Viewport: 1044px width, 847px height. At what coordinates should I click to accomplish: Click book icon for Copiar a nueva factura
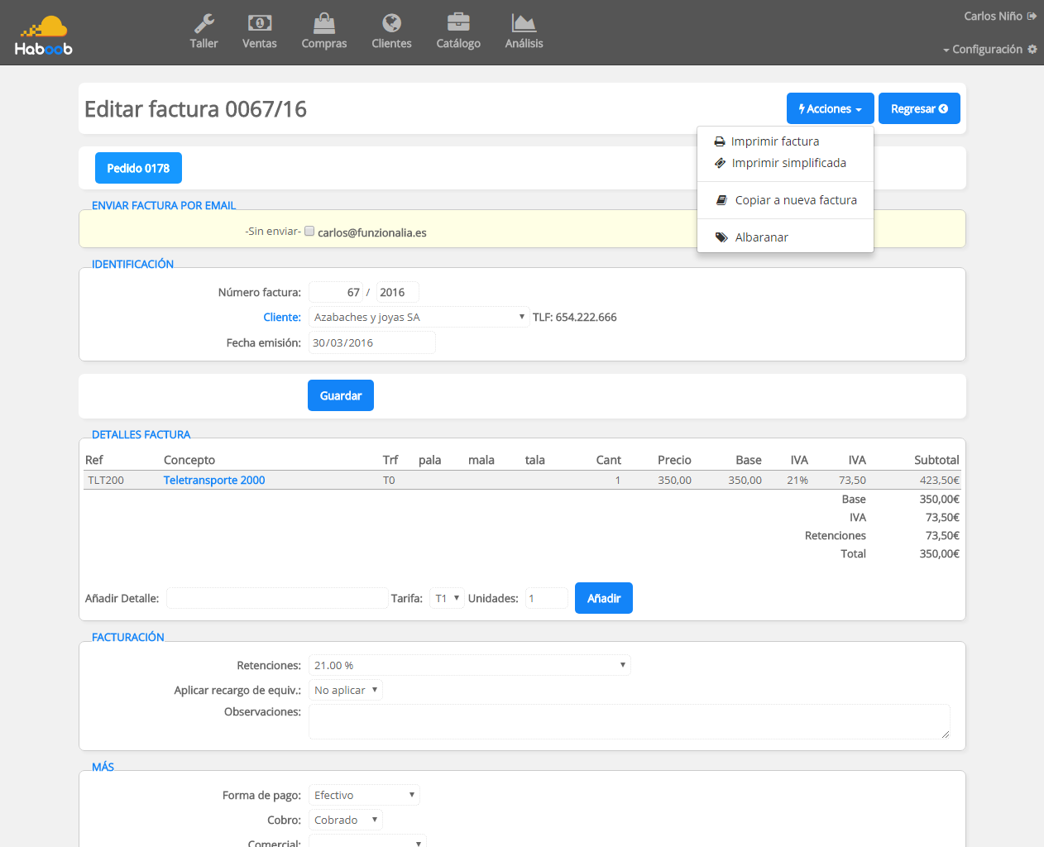coord(722,200)
